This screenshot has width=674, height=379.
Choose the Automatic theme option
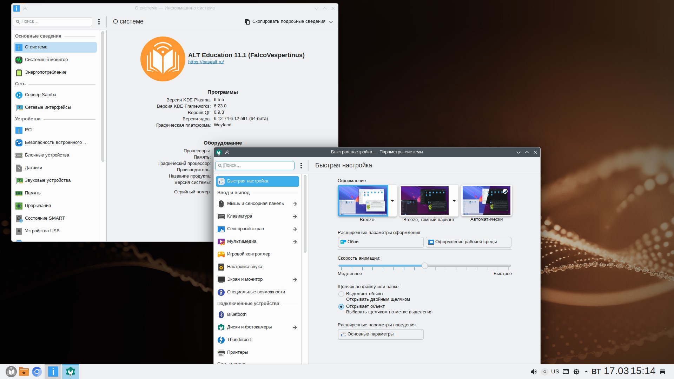486,201
